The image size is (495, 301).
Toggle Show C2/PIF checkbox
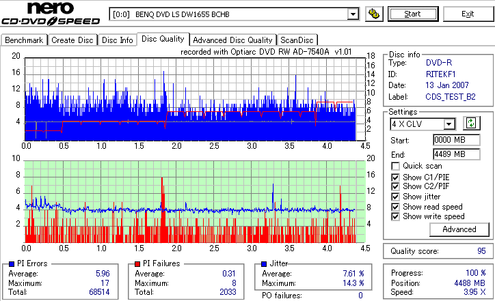coord(395,186)
